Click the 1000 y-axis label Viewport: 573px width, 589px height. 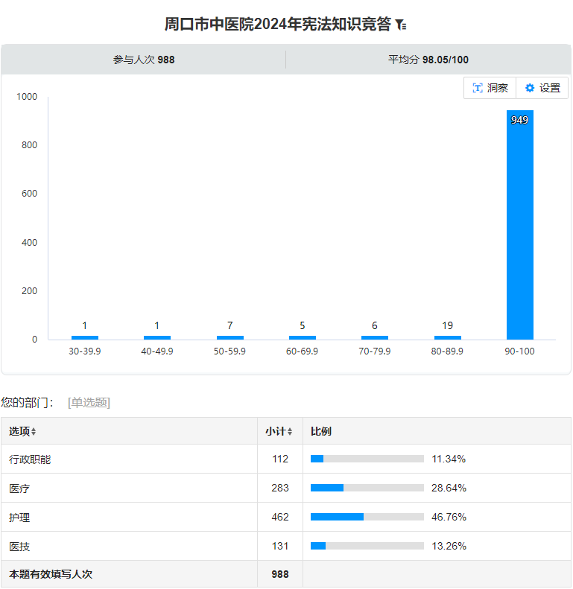click(x=27, y=97)
